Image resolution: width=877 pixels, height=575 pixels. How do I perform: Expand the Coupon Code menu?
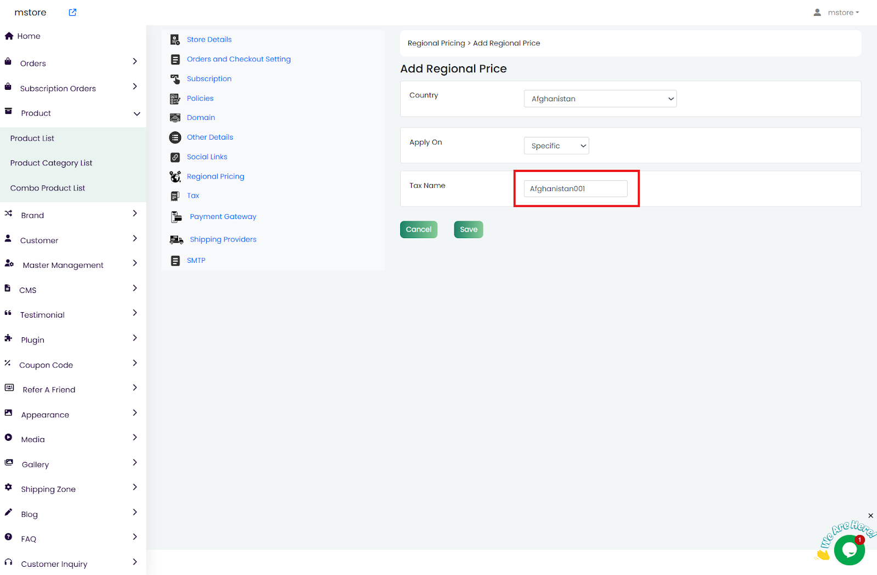pyautogui.click(x=135, y=363)
